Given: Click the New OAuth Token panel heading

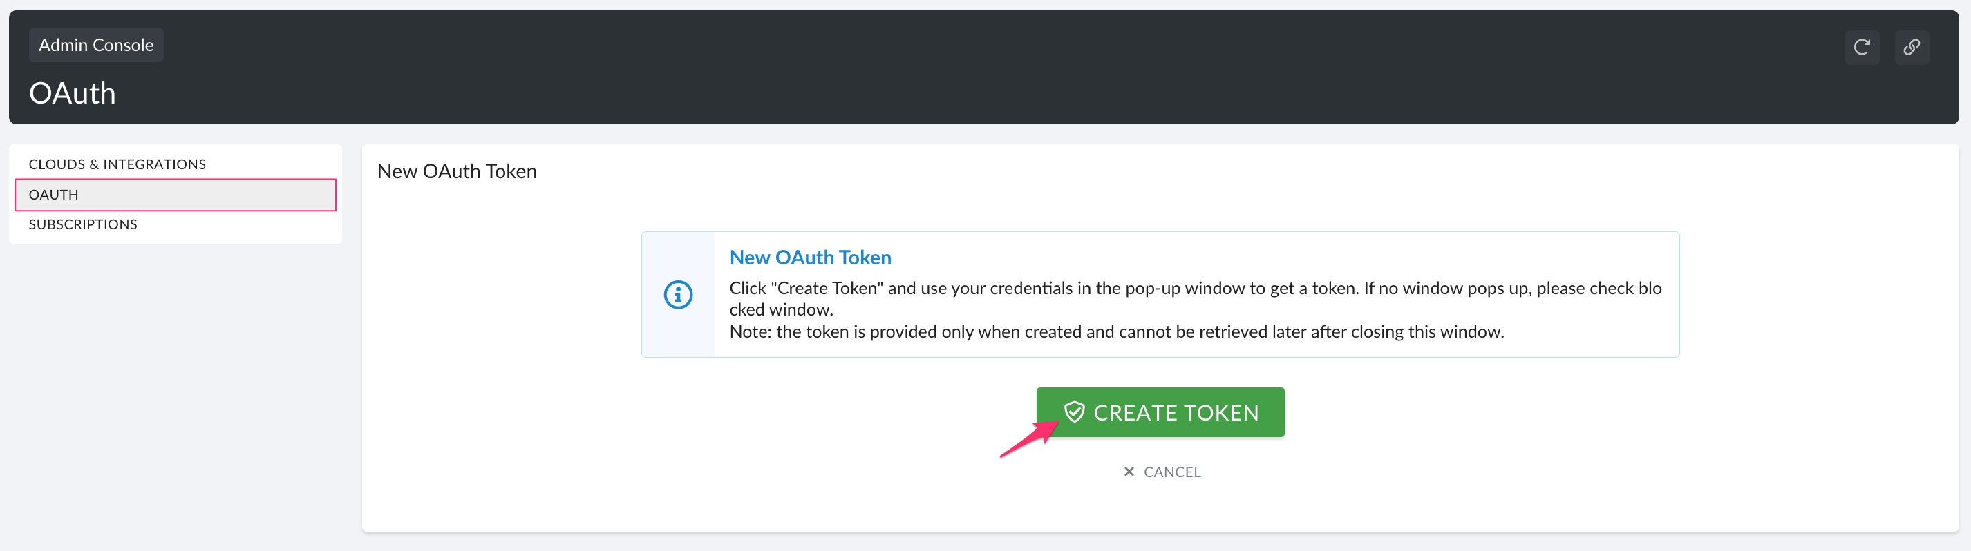Looking at the screenshot, I should pyautogui.click(x=456, y=171).
